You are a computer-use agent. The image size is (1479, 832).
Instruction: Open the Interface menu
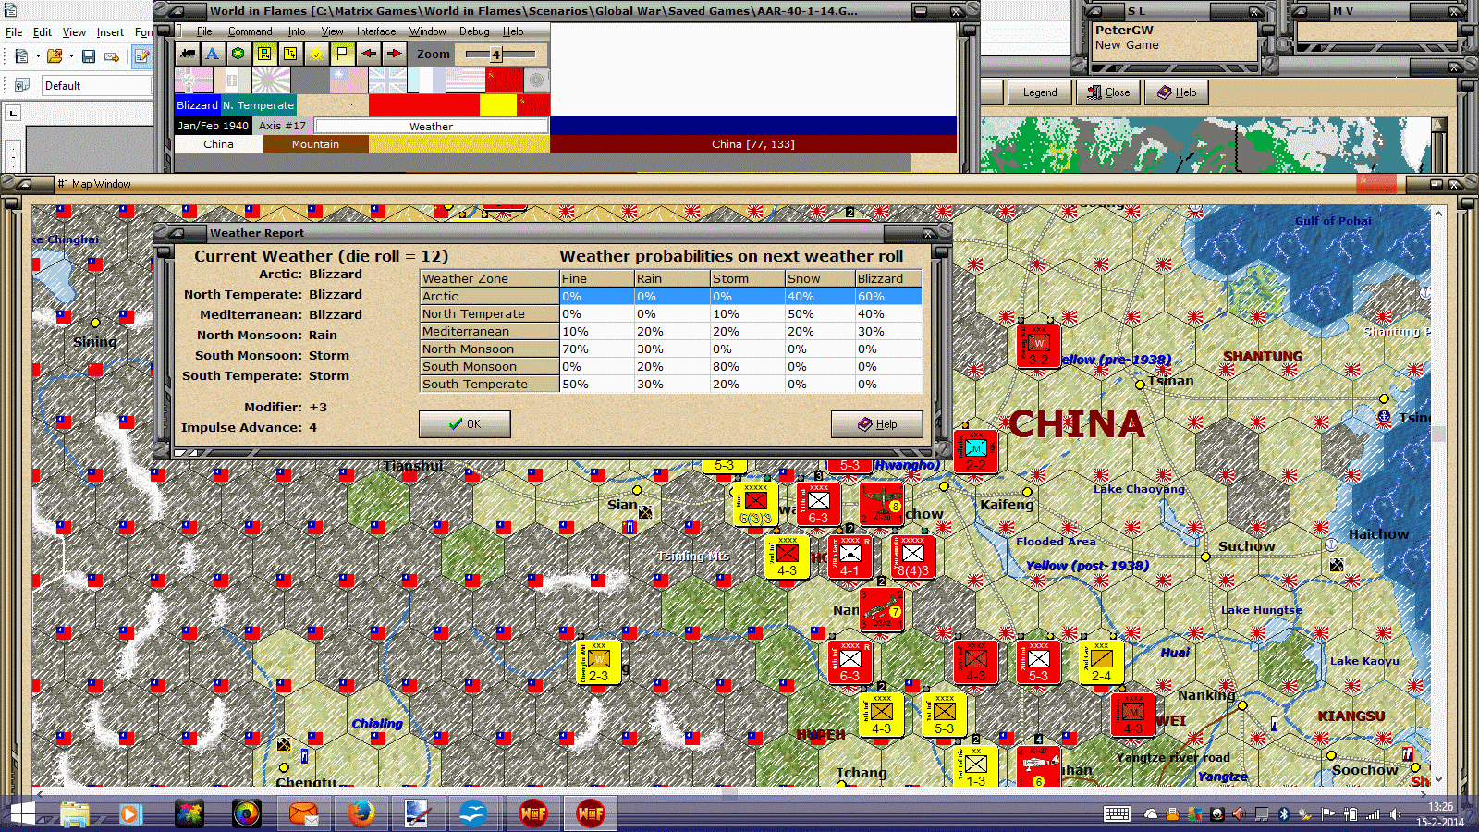point(376,31)
